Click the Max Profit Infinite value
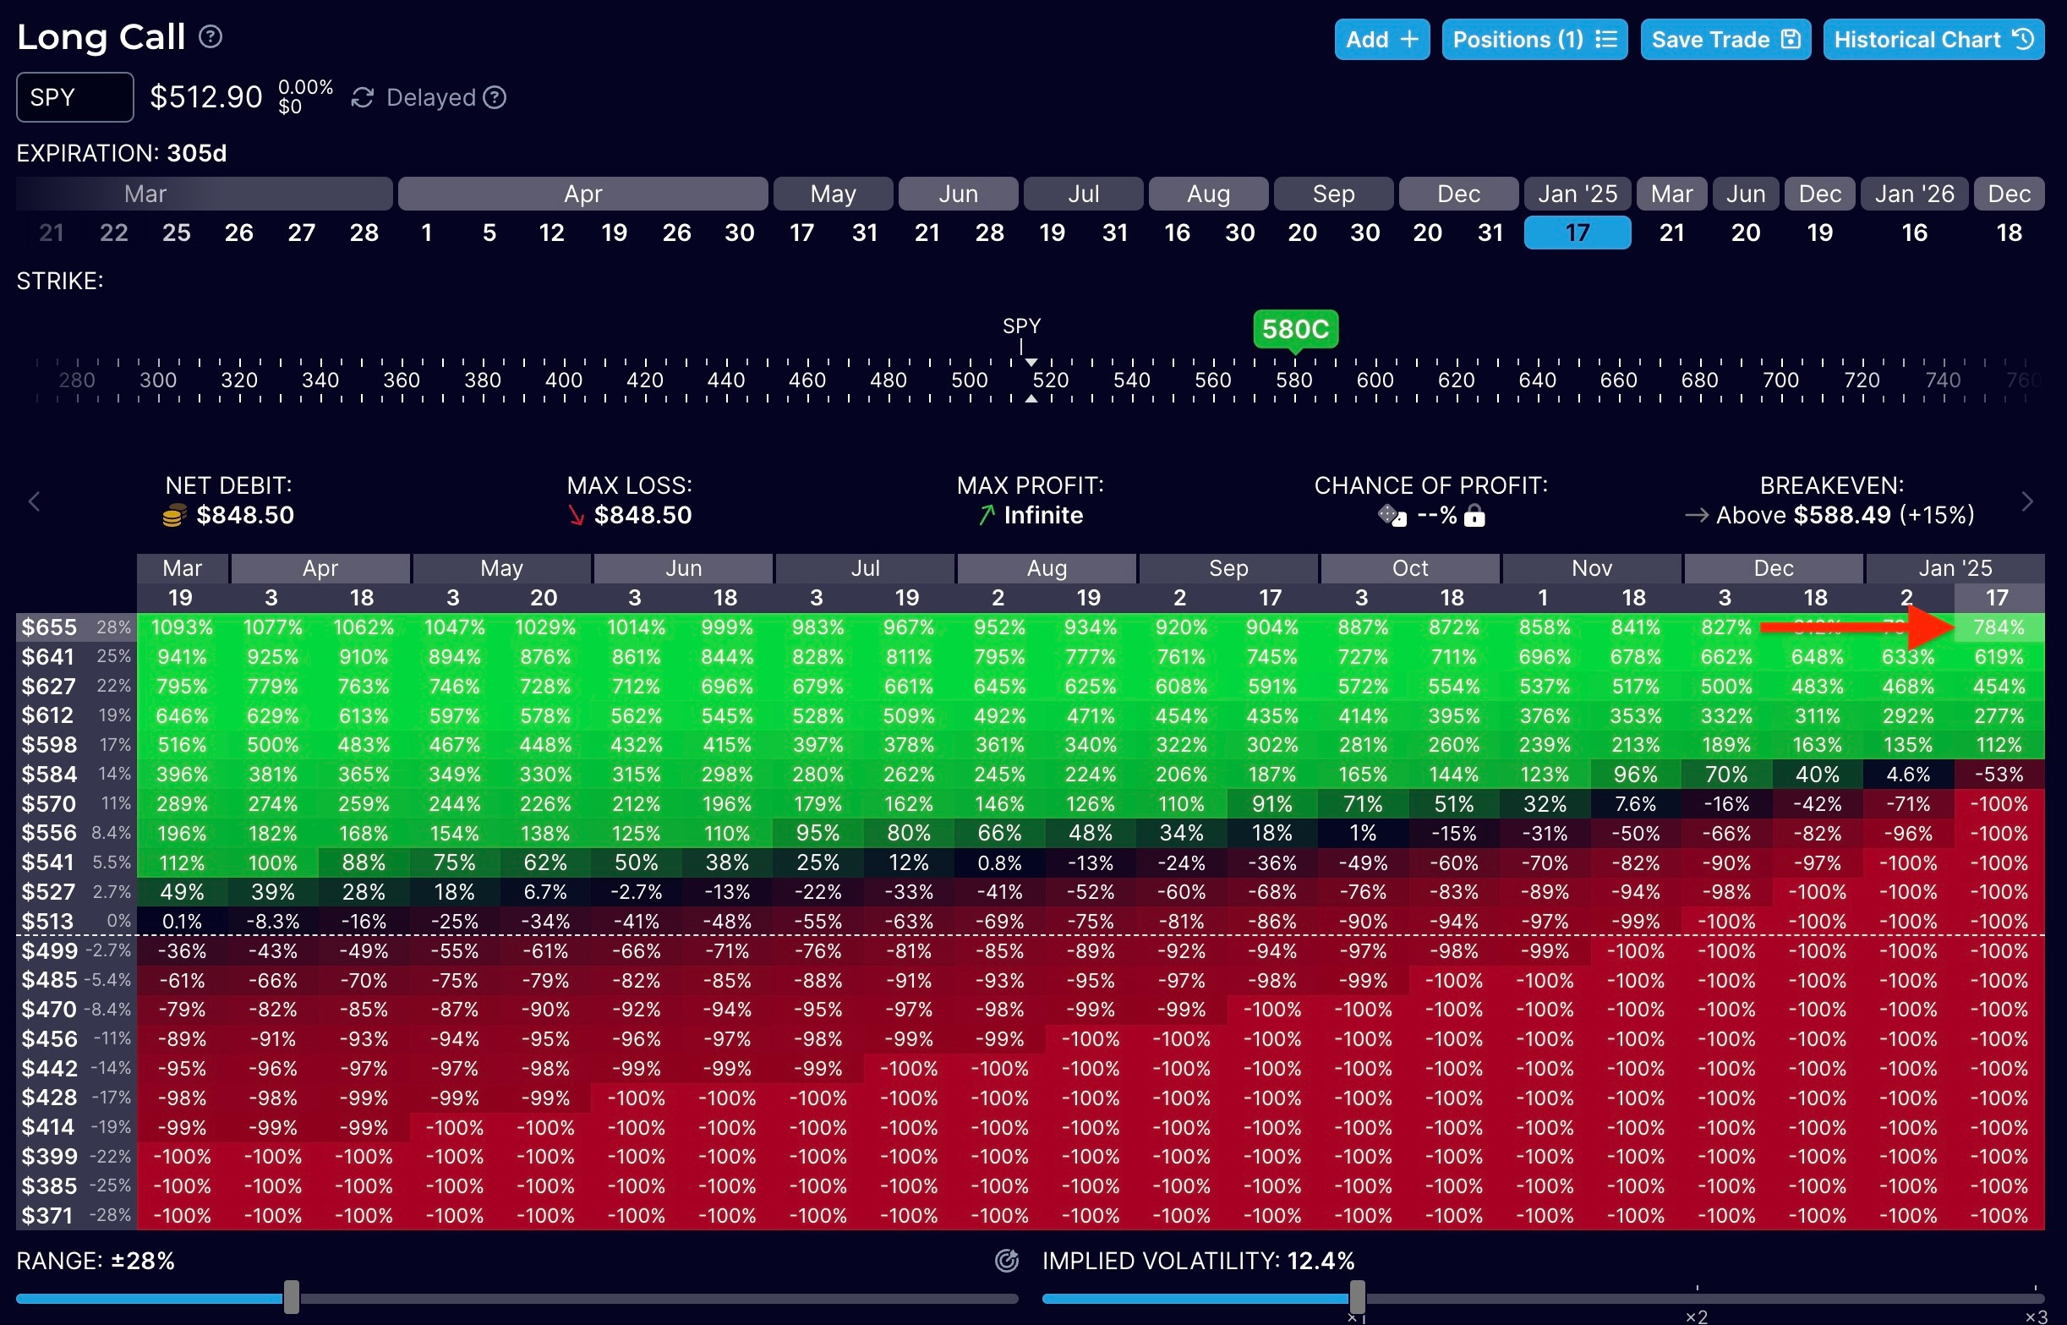Image resolution: width=2067 pixels, height=1325 pixels. (1043, 514)
